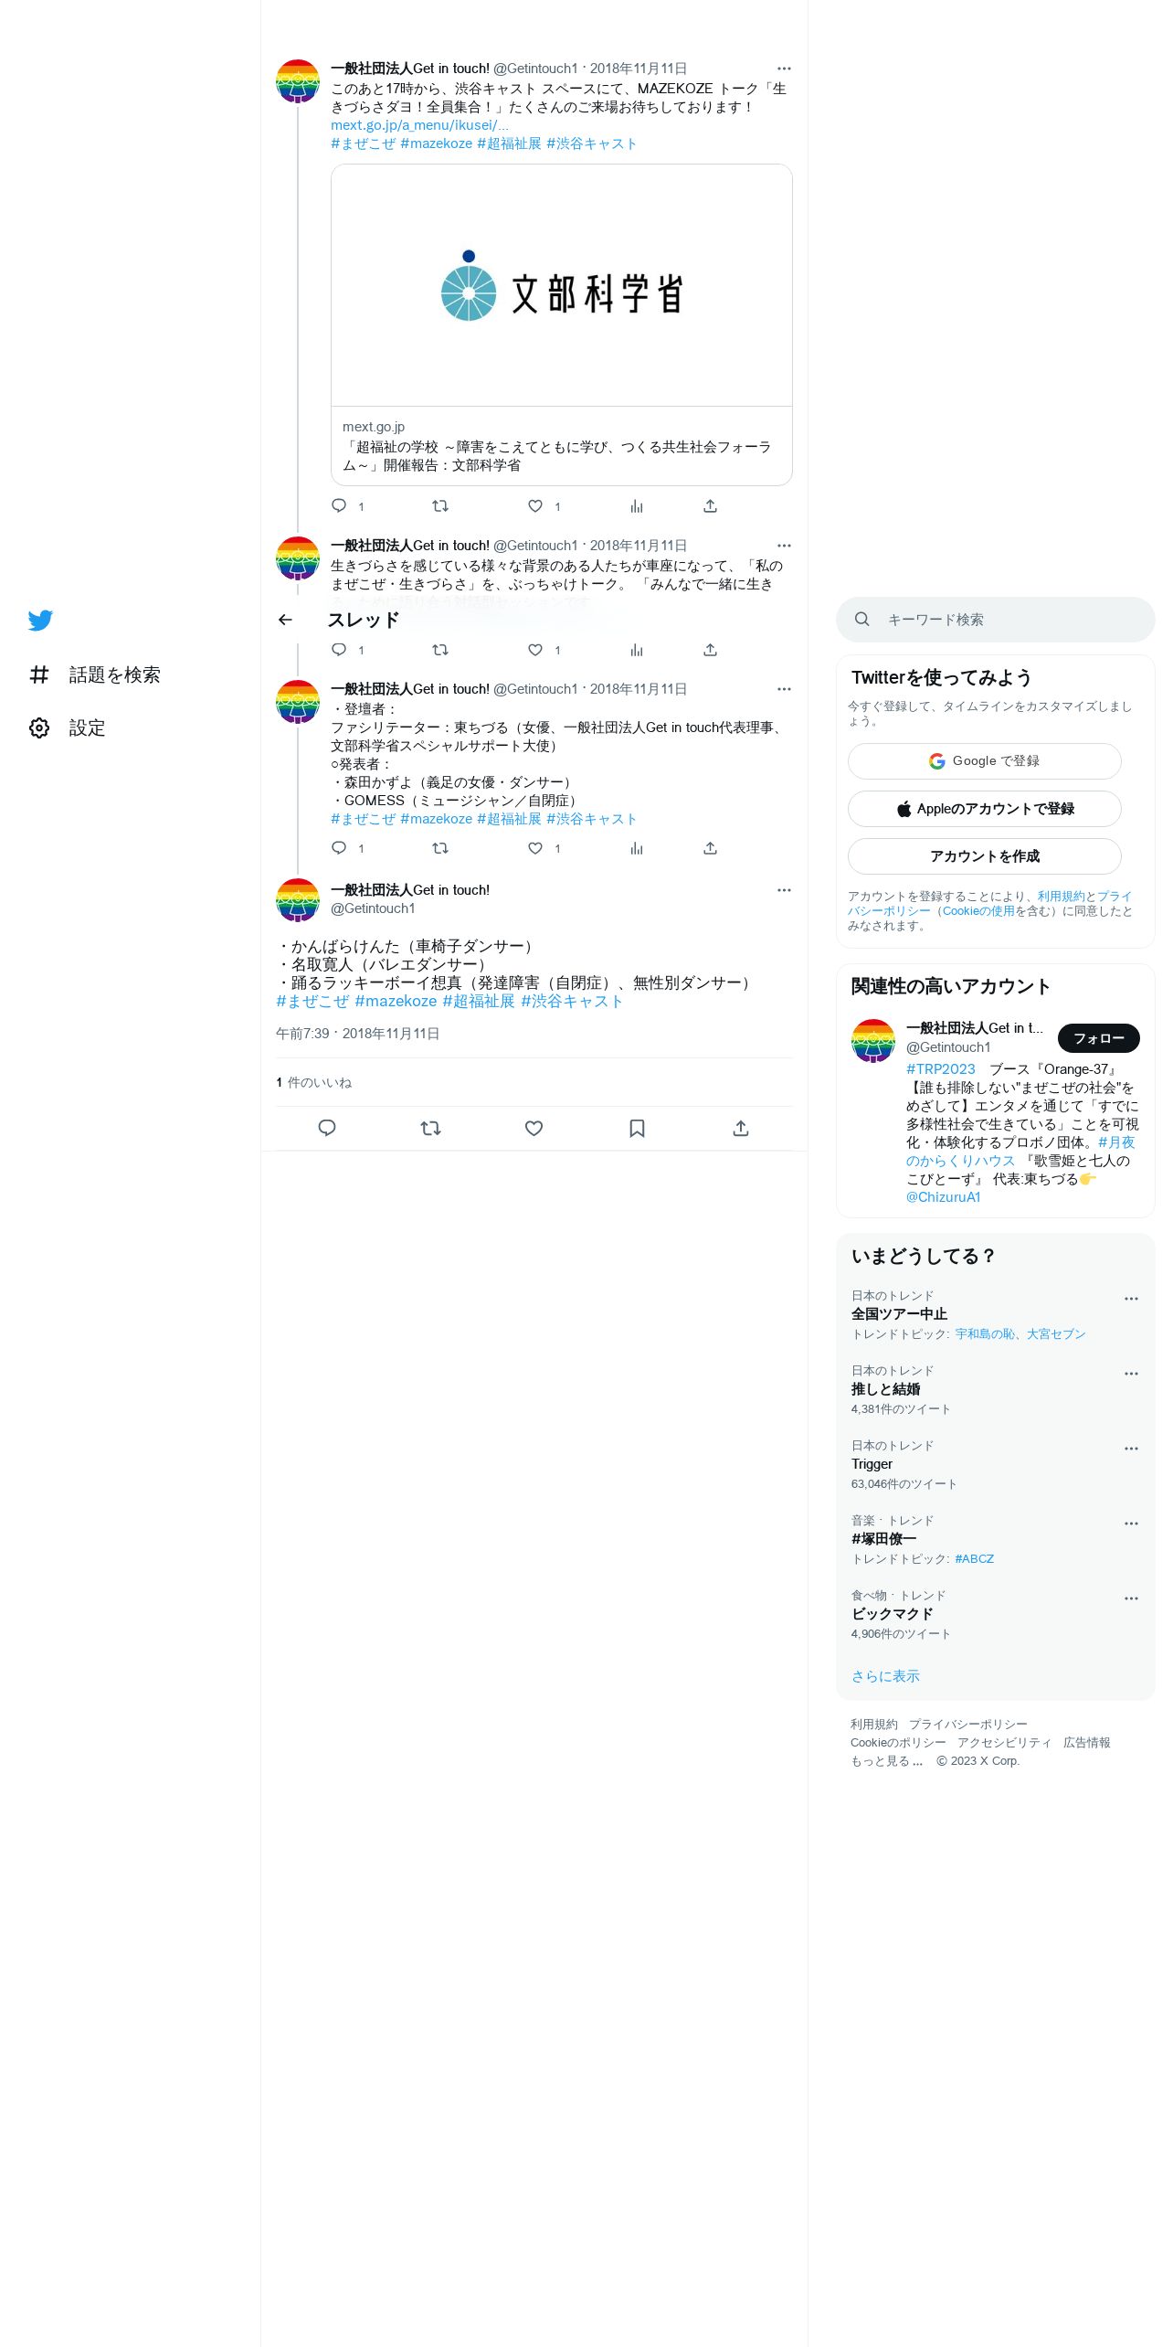Like the main tweet with heart icon

[534, 1129]
